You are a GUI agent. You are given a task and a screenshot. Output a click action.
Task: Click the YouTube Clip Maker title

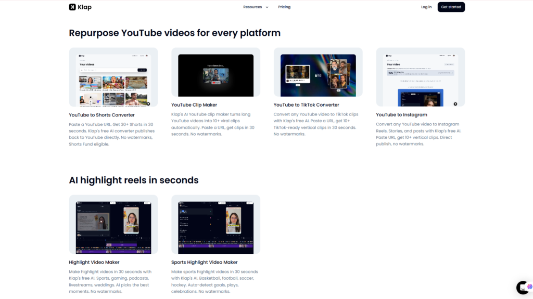point(194,105)
